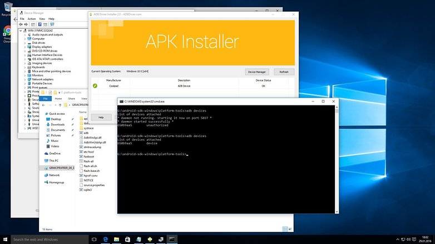Screen dimensions: 435x244
Task: Click the Back arrow in File Explorer
Action: tap(43, 105)
